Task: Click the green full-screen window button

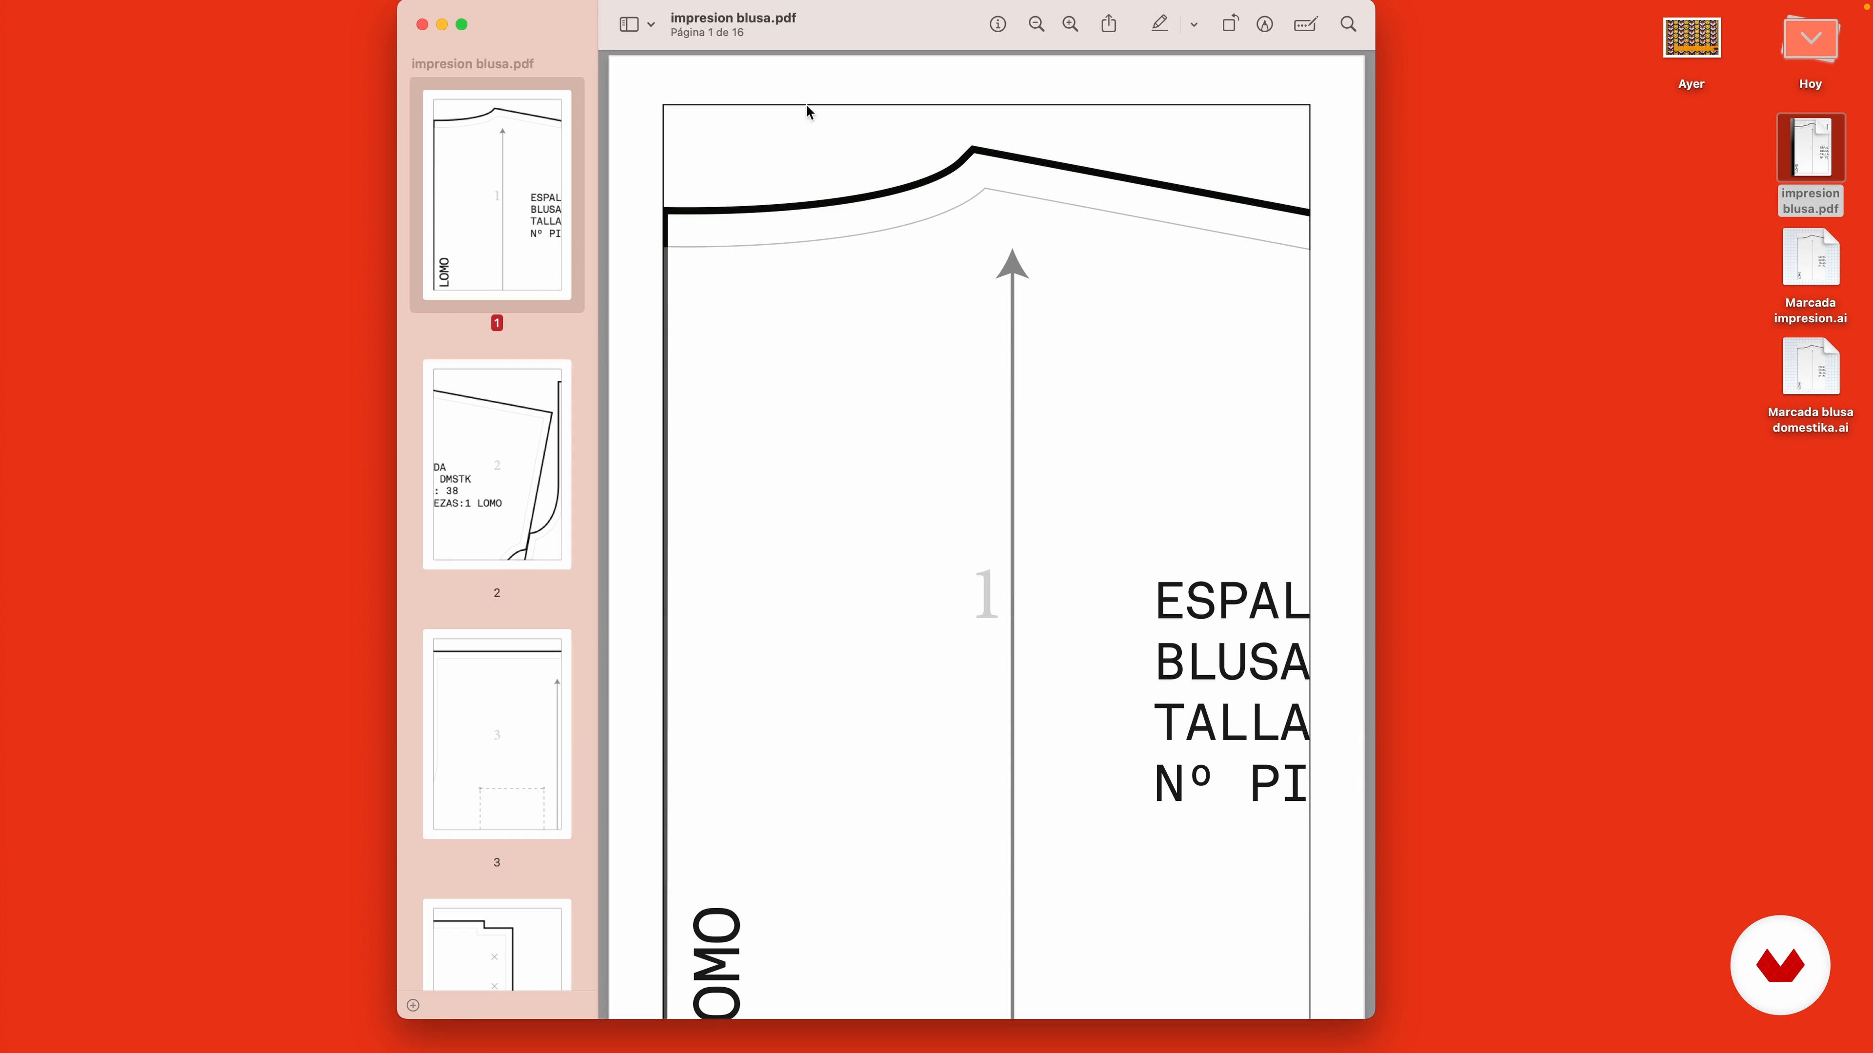Action: click(x=462, y=25)
